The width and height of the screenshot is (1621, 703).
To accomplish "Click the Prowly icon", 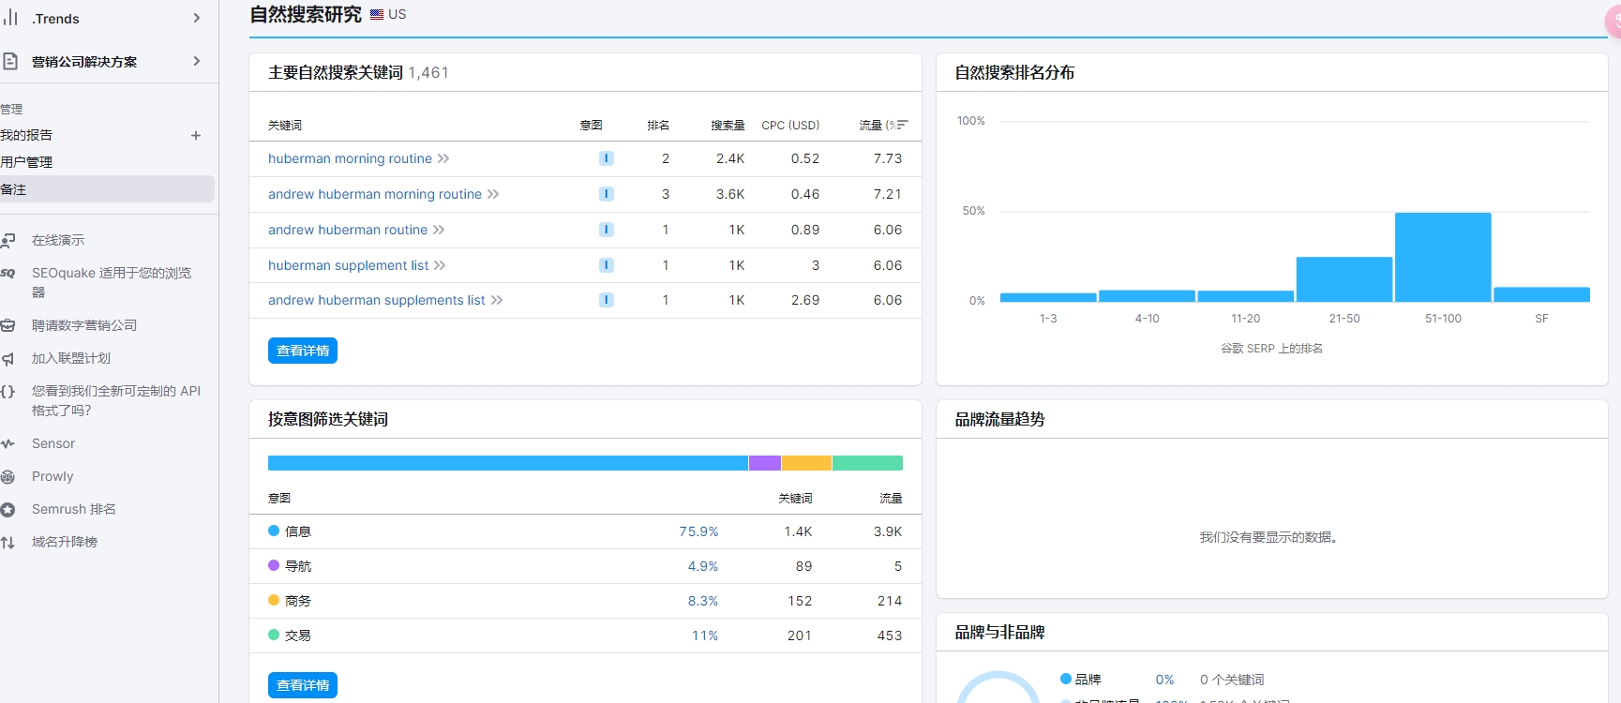I will 8,476.
